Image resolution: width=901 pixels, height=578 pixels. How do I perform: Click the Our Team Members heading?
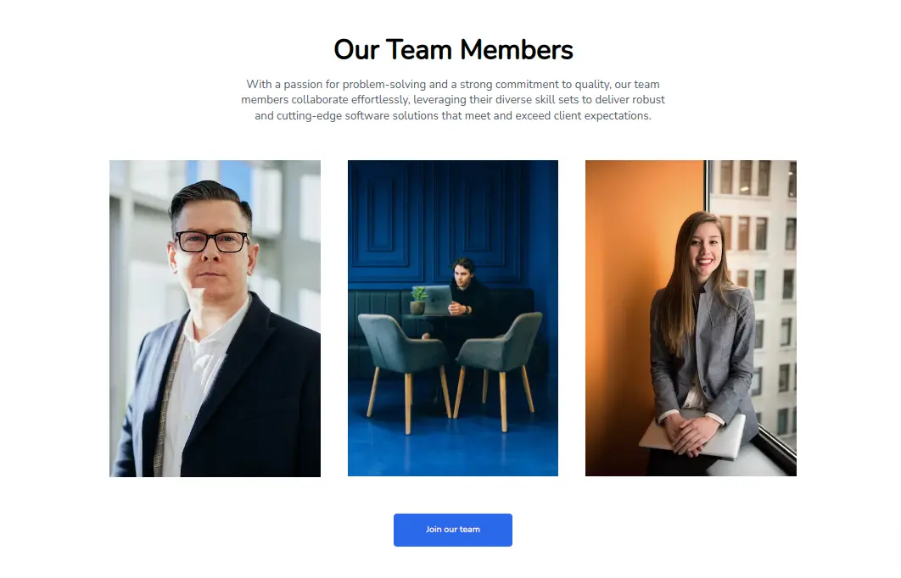(x=453, y=49)
